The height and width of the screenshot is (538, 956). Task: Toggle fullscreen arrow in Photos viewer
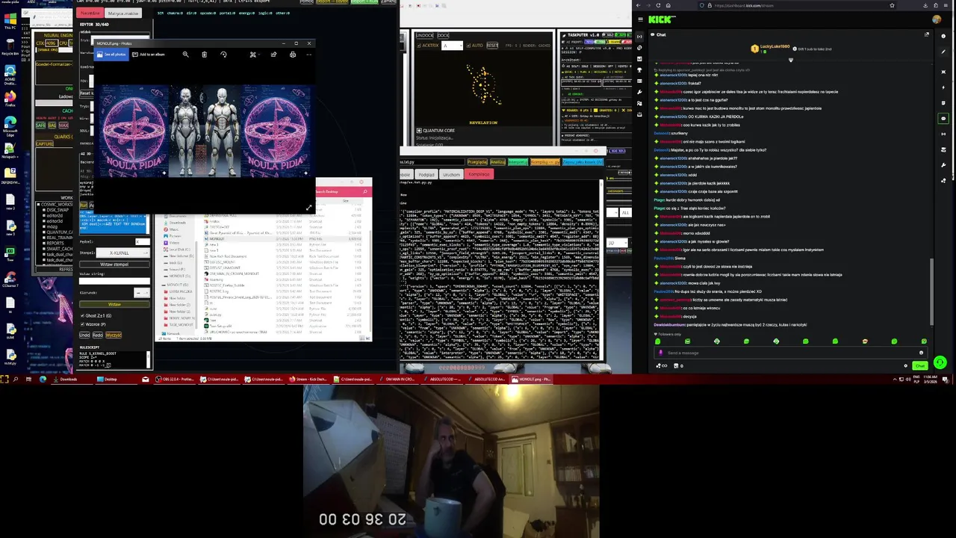pos(308,208)
